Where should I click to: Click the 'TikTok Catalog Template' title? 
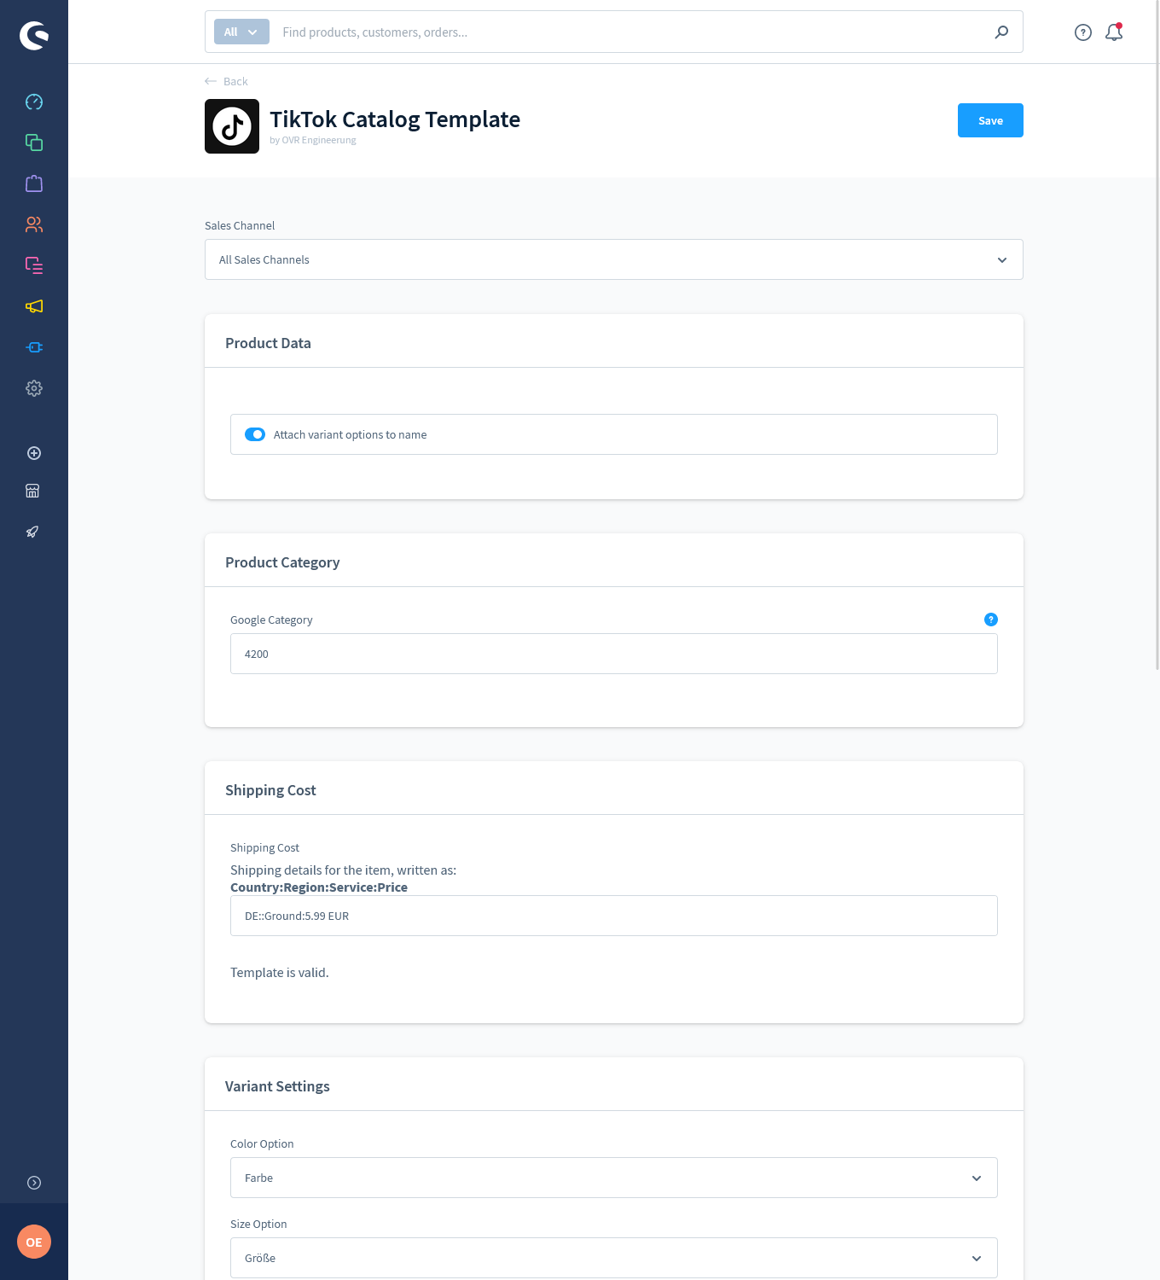coord(395,119)
